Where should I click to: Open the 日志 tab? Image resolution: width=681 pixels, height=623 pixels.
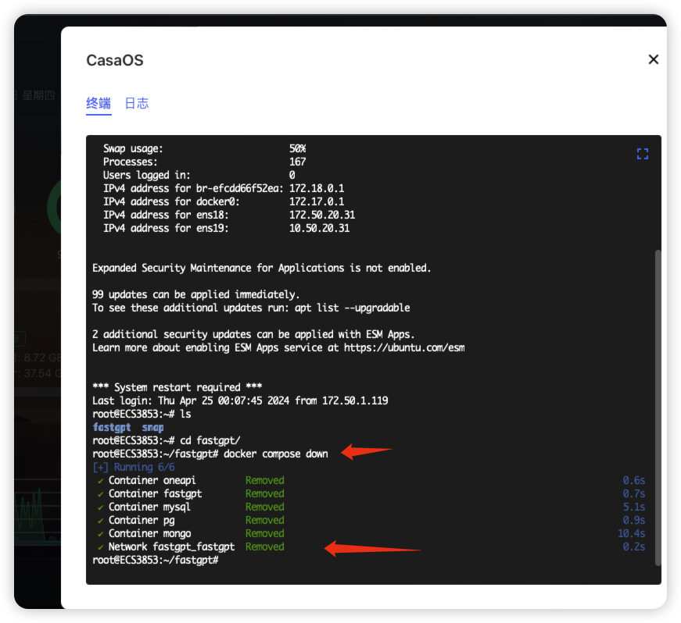(x=137, y=103)
